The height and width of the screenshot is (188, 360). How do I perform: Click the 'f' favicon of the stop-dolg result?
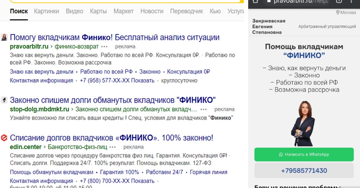pos(4,100)
